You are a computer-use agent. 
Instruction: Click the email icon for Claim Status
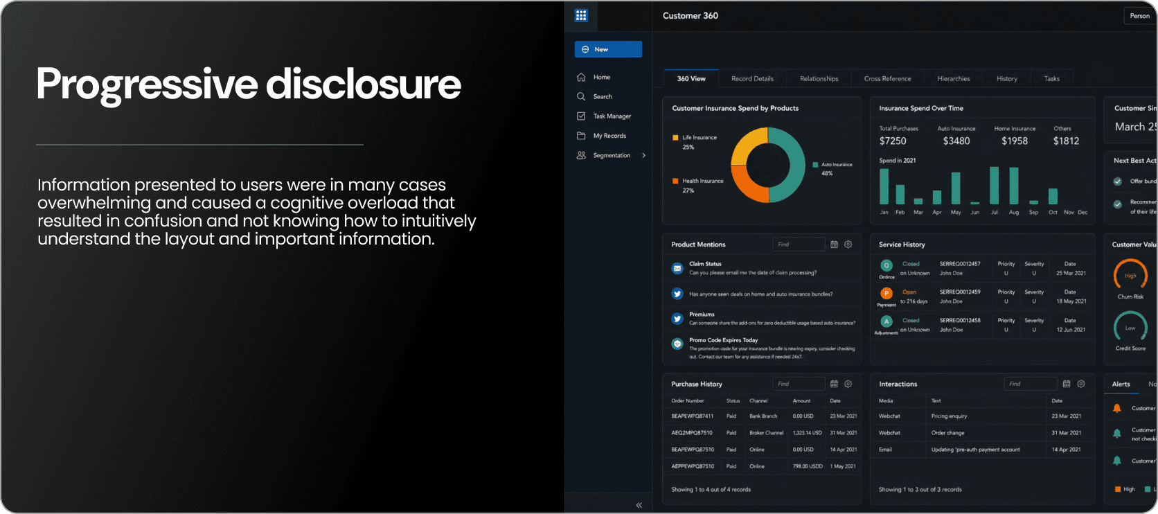[x=677, y=268]
